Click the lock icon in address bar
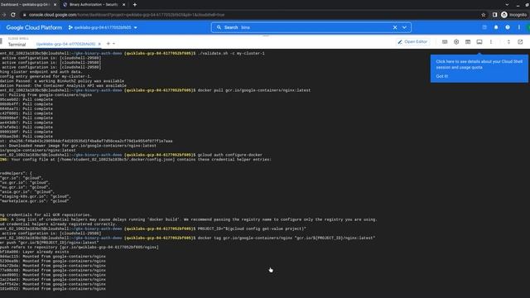 (24, 15)
